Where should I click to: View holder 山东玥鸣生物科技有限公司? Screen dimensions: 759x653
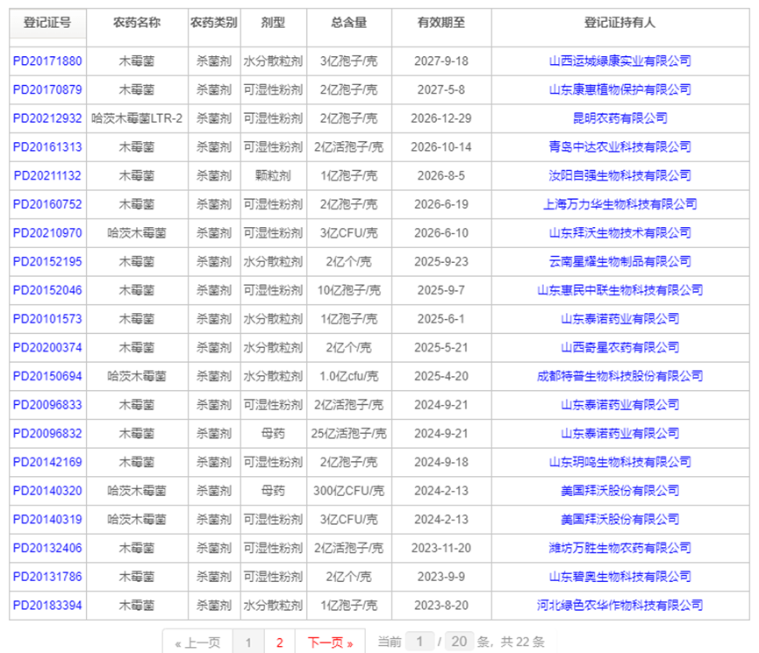[620, 462]
